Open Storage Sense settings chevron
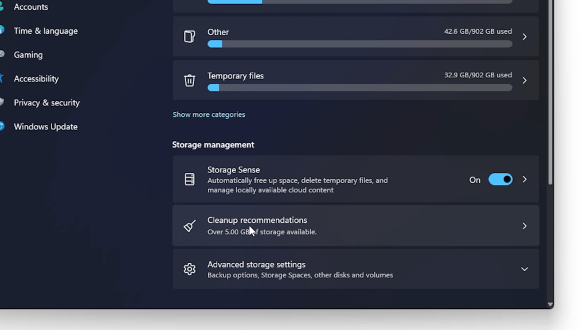 pyautogui.click(x=525, y=179)
